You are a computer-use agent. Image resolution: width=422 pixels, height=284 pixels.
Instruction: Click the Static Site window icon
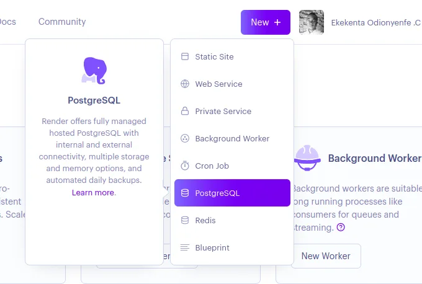point(185,56)
